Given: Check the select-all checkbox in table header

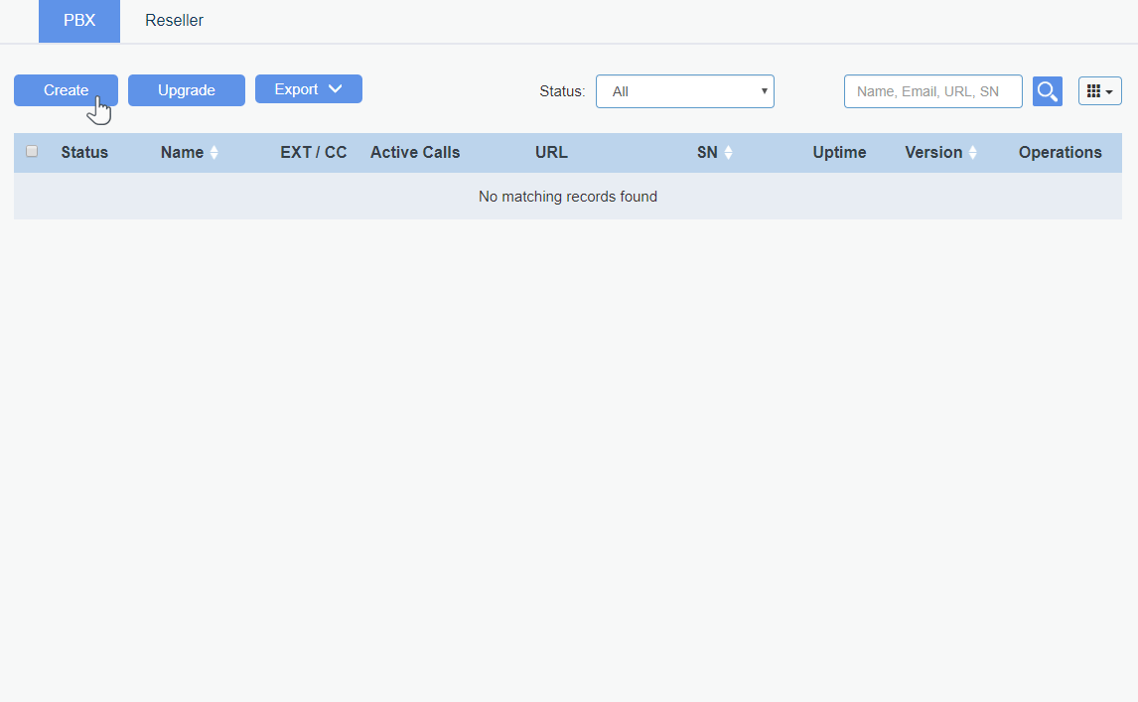Looking at the screenshot, I should click(x=31, y=151).
